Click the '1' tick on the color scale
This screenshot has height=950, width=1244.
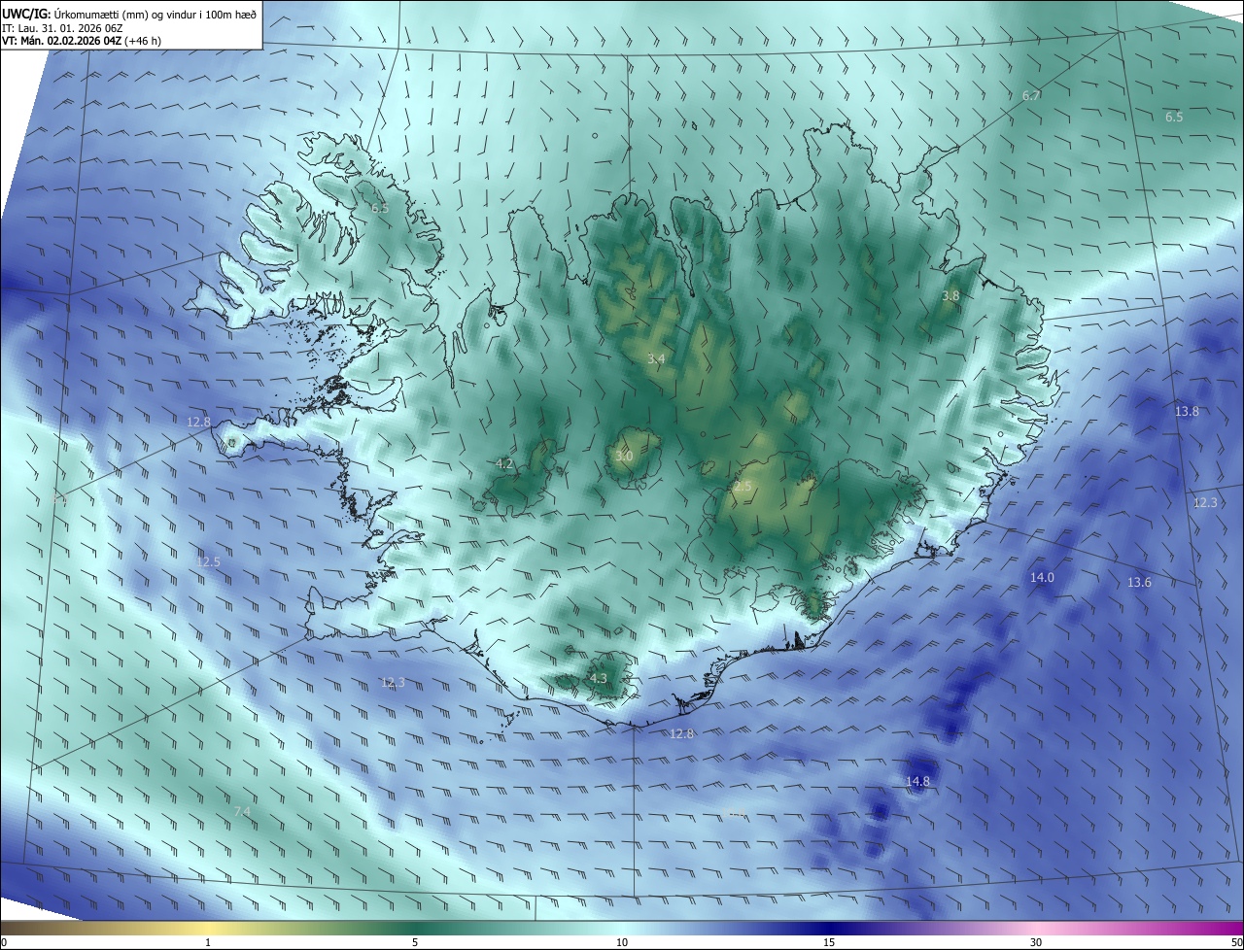tap(208, 942)
